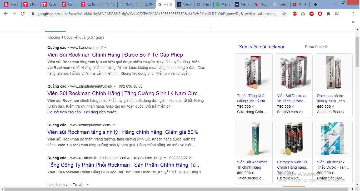360x191 pixels.
Task: Open the 'Gel bôi trơn cao cấp' sitelink
Action: coord(64,112)
